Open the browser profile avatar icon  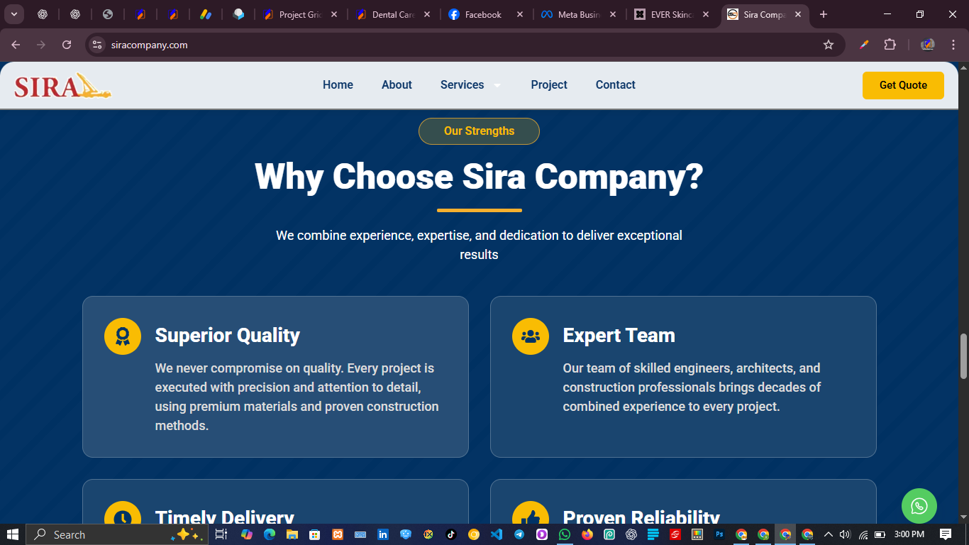(927, 44)
